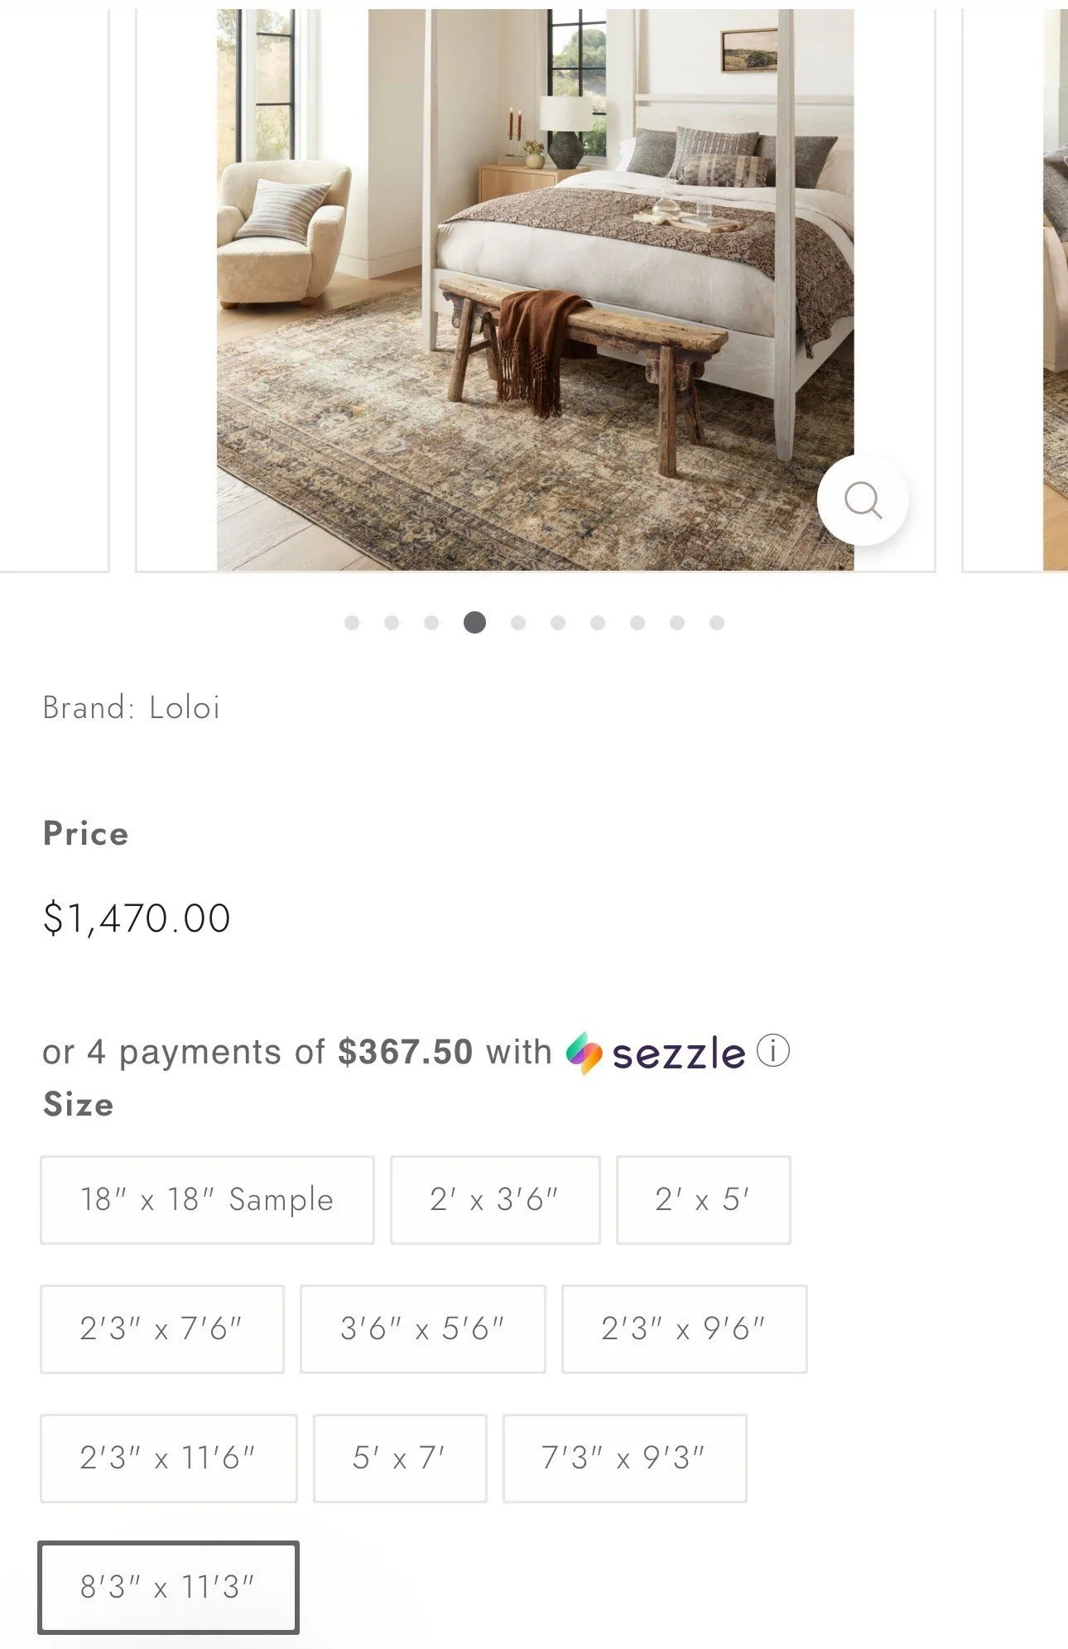
Task: Click the magnifier zoom icon on the image
Action: 864,499
